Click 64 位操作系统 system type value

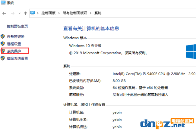click(140, 88)
